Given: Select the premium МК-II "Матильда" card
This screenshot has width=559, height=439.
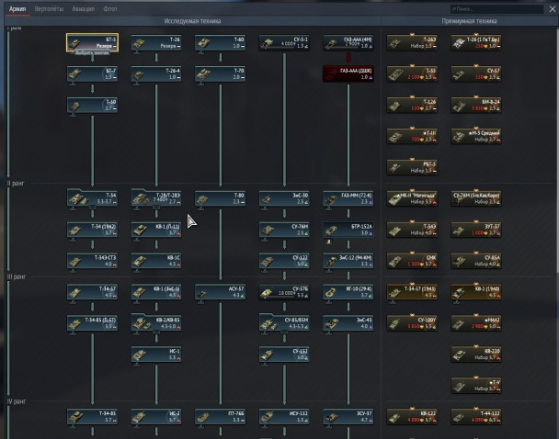Looking at the screenshot, I should [x=412, y=198].
